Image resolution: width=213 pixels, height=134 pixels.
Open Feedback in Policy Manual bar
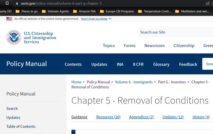click(x=188, y=64)
